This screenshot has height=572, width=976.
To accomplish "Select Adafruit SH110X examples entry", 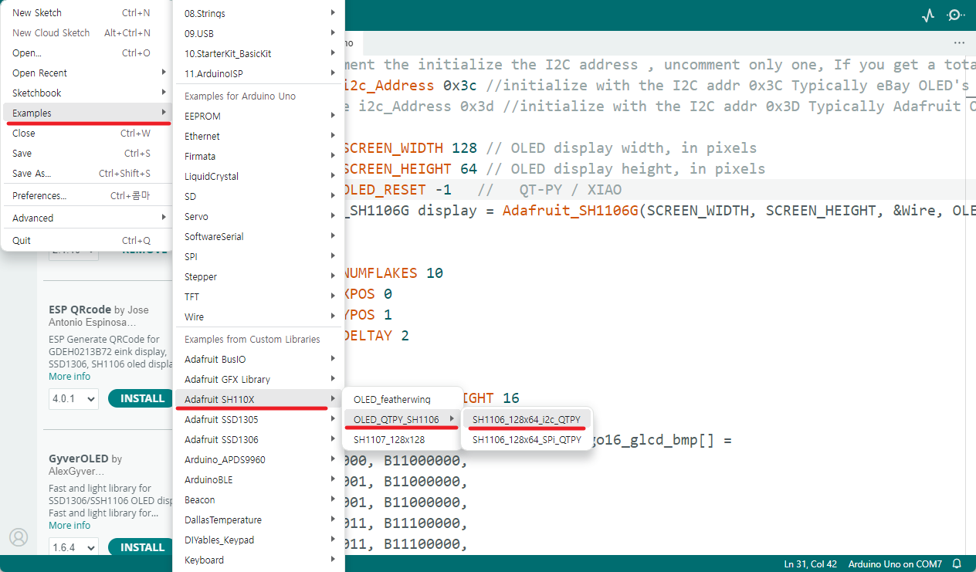I will (259, 400).
